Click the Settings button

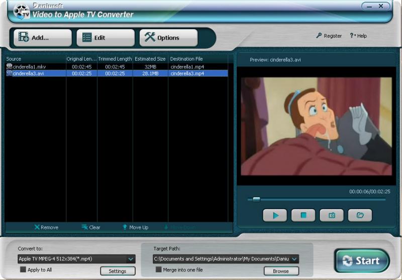[118, 271]
